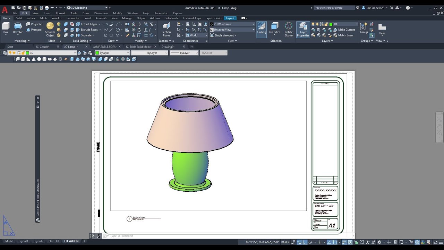This screenshot has width=444, height=250.
Task: Click the Smooth Object mesh tool
Action: point(50,30)
